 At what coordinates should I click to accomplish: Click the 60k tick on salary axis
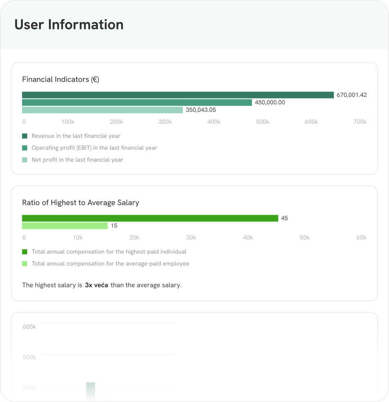pyautogui.click(x=361, y=238)
